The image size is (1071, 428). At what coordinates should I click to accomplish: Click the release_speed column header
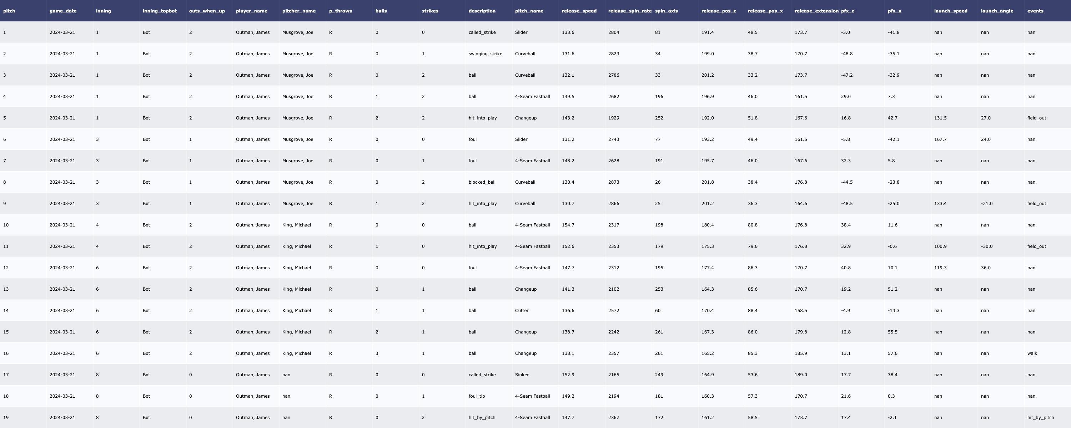click(579, 11)
